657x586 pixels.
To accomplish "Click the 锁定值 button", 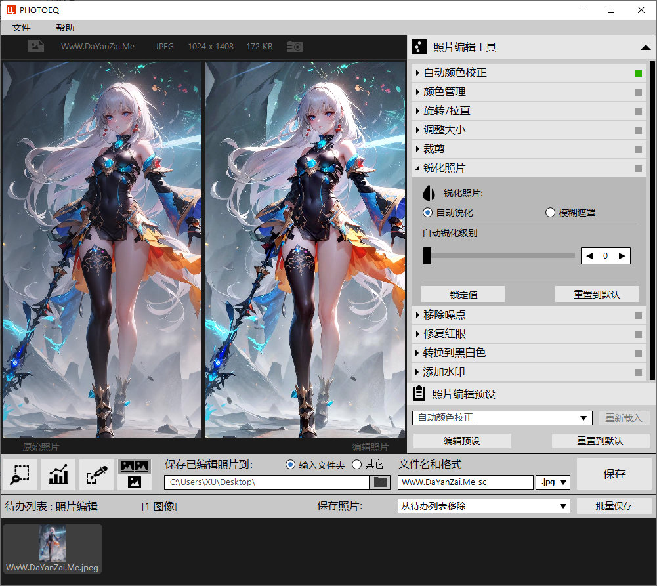I will tap(463, 295).
